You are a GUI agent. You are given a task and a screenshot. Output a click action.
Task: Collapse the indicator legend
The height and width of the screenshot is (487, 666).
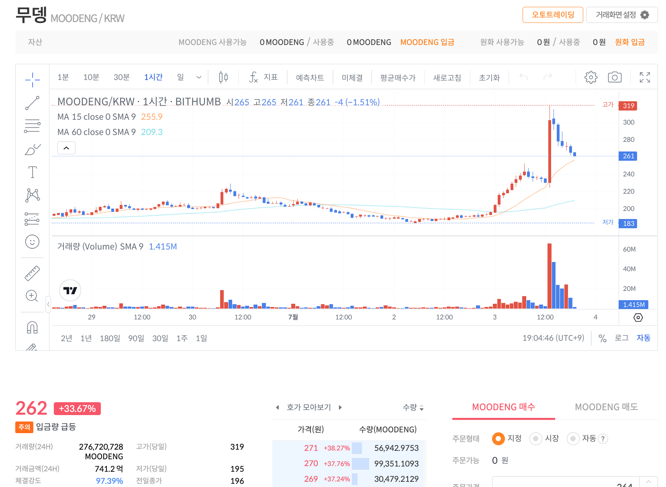pyautogui.click(x=66, y=148)
